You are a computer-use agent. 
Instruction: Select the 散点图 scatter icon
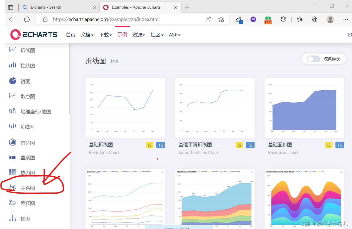(12, 96)
